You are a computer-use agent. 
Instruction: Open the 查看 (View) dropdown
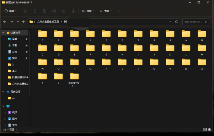click(105, 11)
